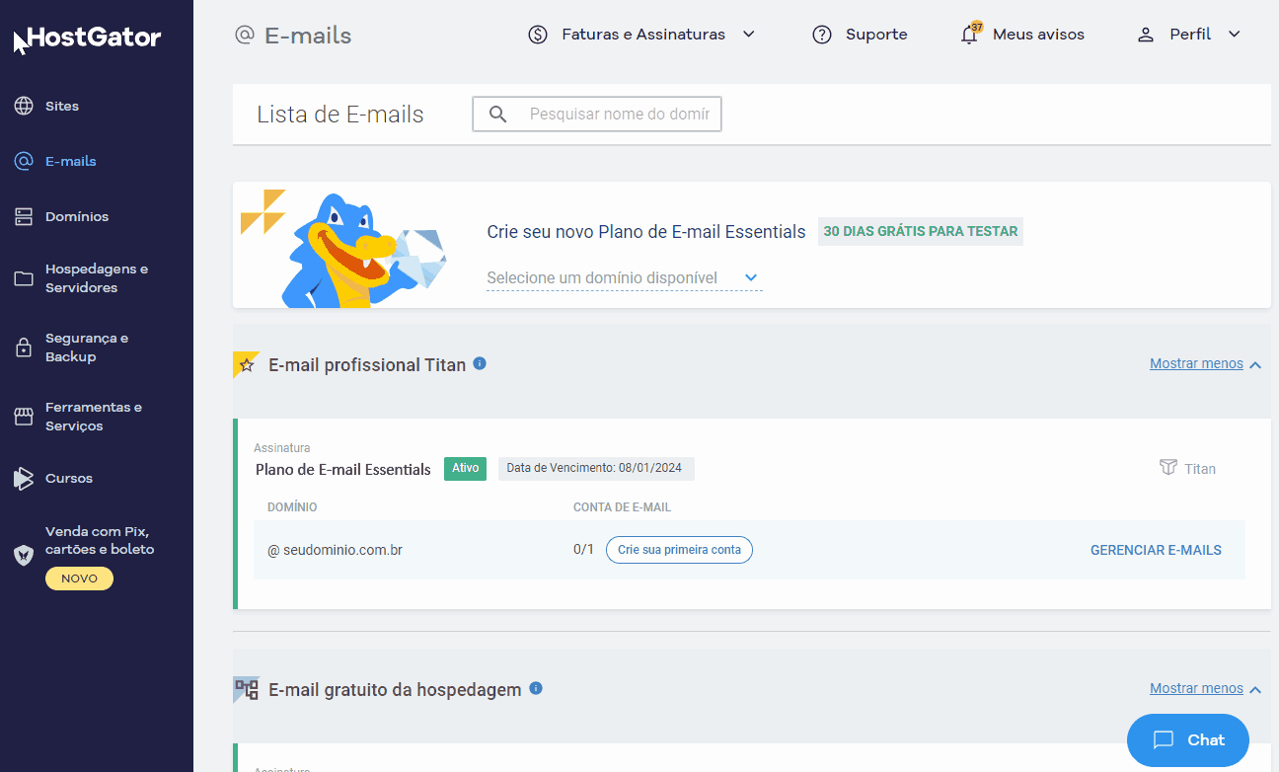Open Suporte in the header
Image resolution: width=1279 pixels, height=772 pixels.
(x=860, y=35)
